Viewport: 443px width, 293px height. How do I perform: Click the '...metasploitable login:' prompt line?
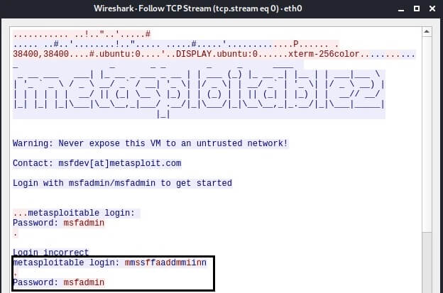point(74,213)
